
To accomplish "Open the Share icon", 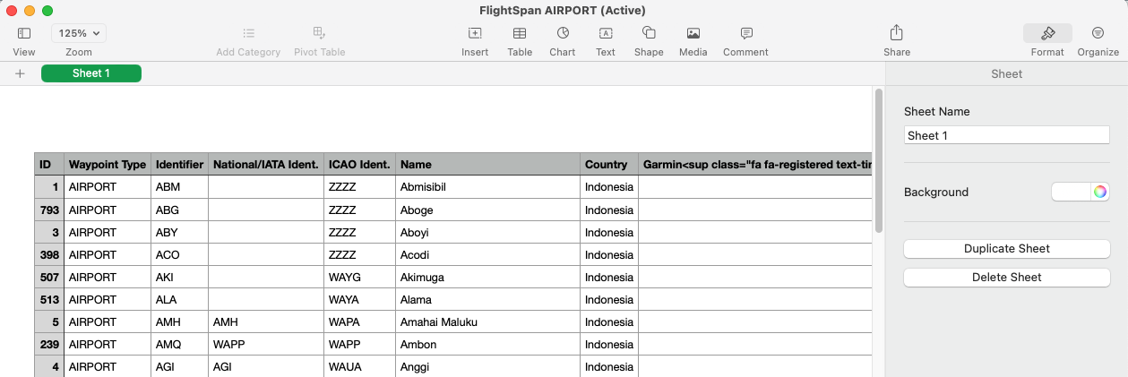I will coord(897,32).
